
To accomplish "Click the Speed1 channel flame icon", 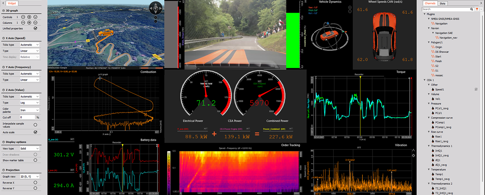I will 433,89.
